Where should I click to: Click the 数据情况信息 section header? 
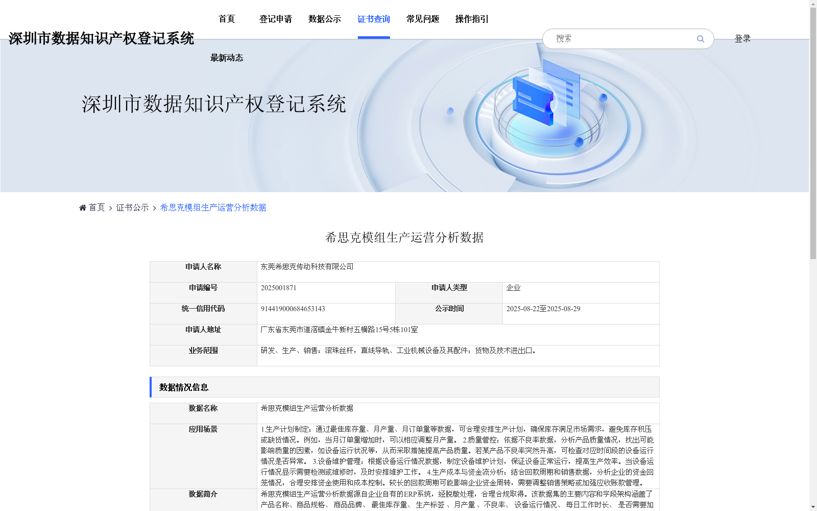(404, 387)
